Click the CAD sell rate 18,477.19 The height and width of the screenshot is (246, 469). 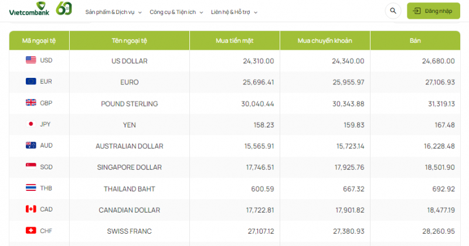[x=441, y=210]
